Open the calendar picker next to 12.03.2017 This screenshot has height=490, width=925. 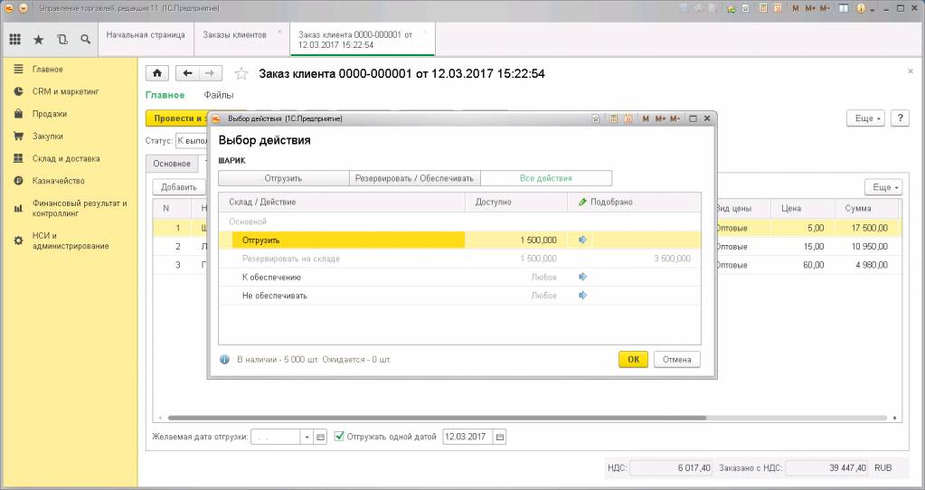(x=500, y=437)
